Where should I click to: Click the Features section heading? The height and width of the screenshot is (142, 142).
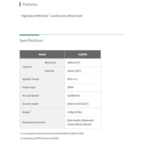30,4
